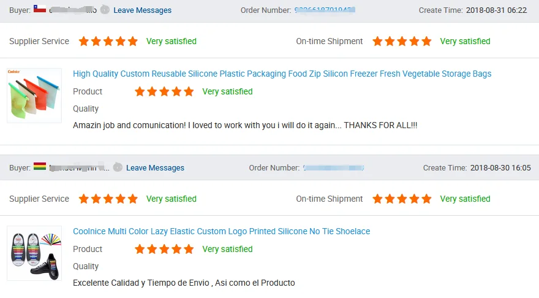Click the chat icon before the second Leave Messages

pos(118,167)
